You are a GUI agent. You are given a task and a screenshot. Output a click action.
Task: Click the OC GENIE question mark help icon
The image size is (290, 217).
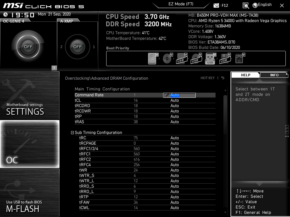click(x=54, y=68)
